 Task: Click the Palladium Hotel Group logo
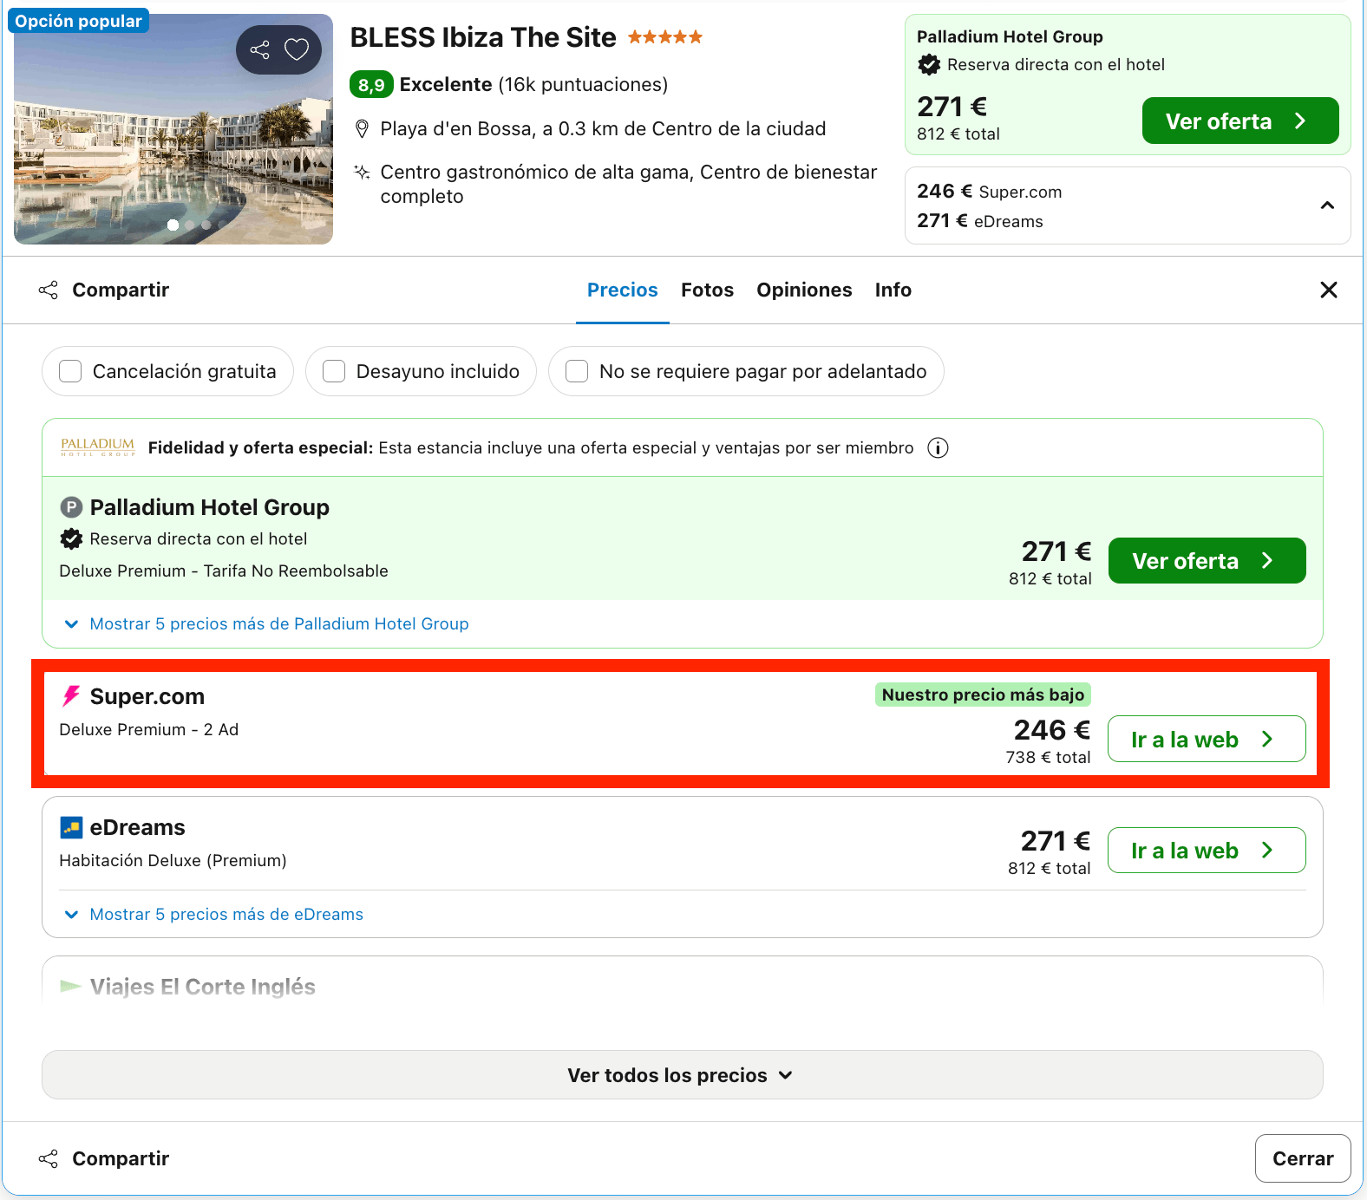(97, 447)
